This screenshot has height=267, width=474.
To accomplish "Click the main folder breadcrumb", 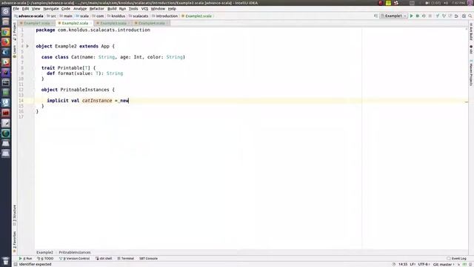I will (66, 16).
